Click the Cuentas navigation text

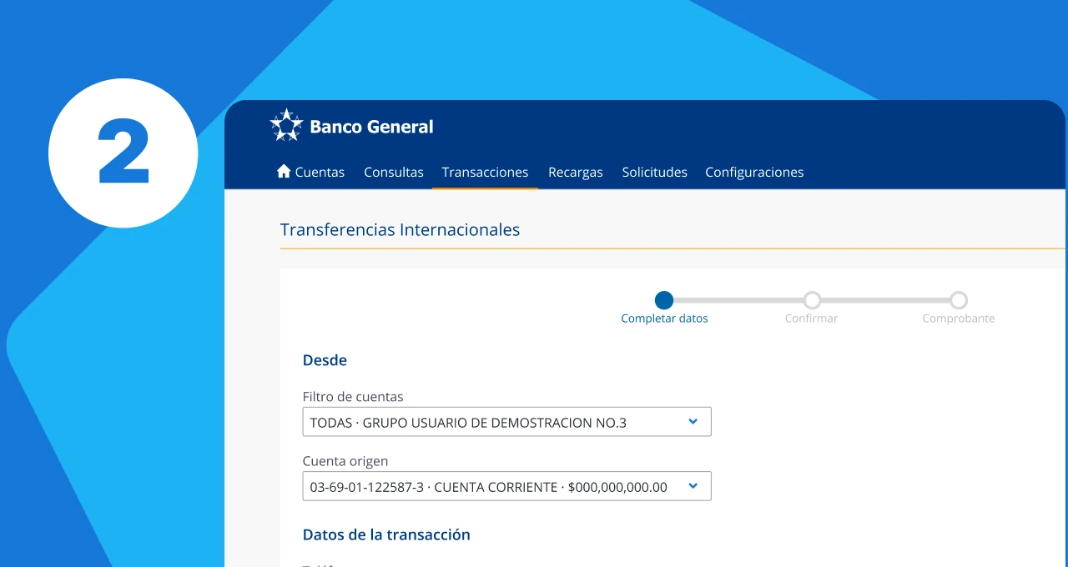point(320,172)
